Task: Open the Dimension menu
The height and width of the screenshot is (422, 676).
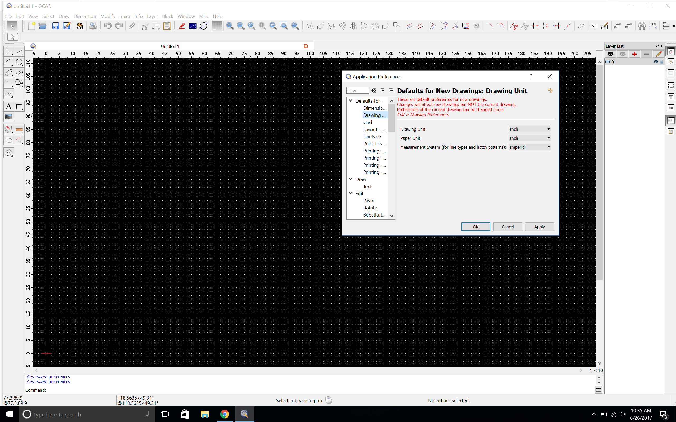Action: coord(85,16)
